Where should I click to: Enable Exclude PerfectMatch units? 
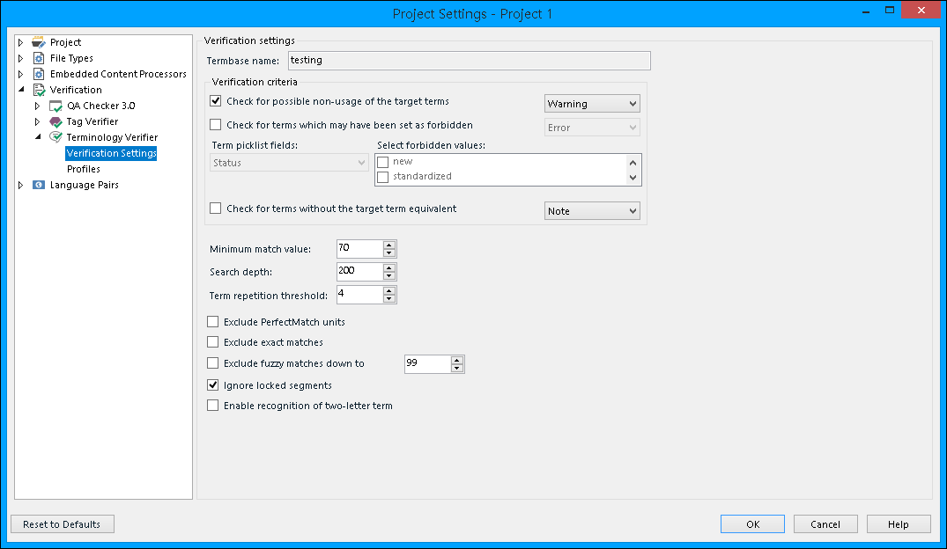pos(212,321)
